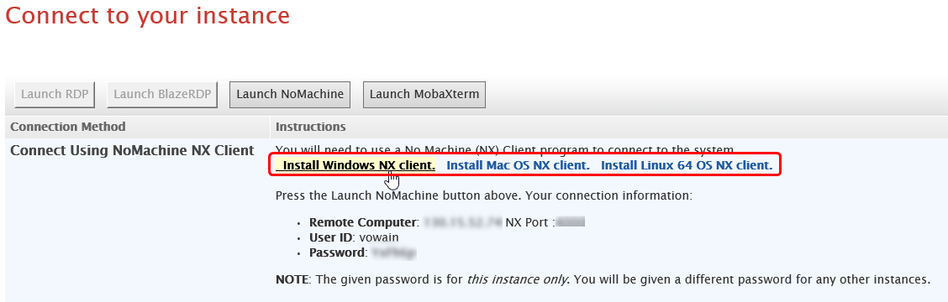Image resolution: width=948 pixels, height=302 pixels.
Task: Click the Connect to your instance heading
Action: click(x=148, y=16)
